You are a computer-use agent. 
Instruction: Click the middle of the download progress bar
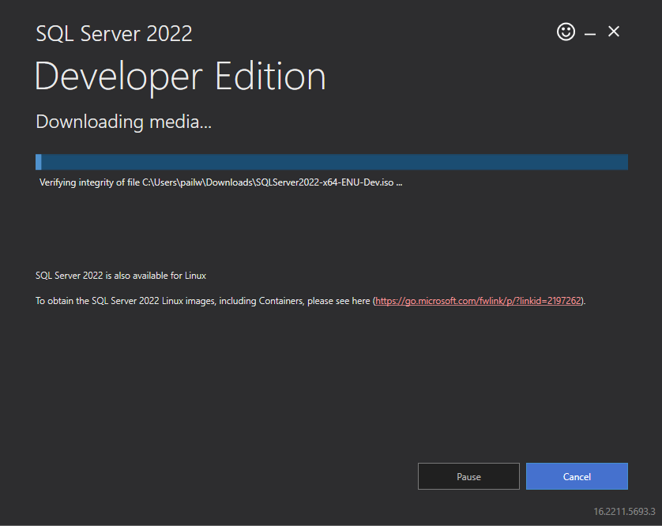(x=332, y=162)
